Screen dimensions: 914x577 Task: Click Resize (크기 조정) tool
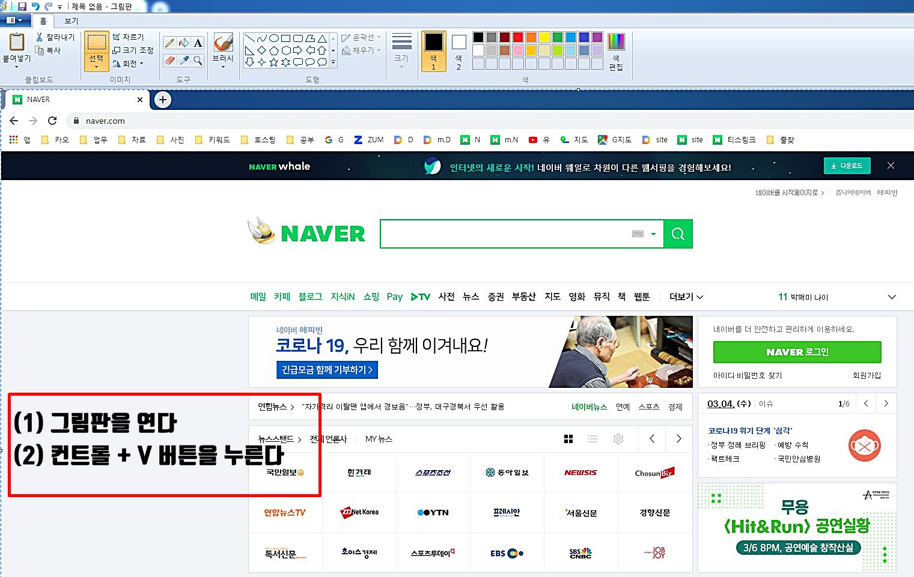point(133,50)
